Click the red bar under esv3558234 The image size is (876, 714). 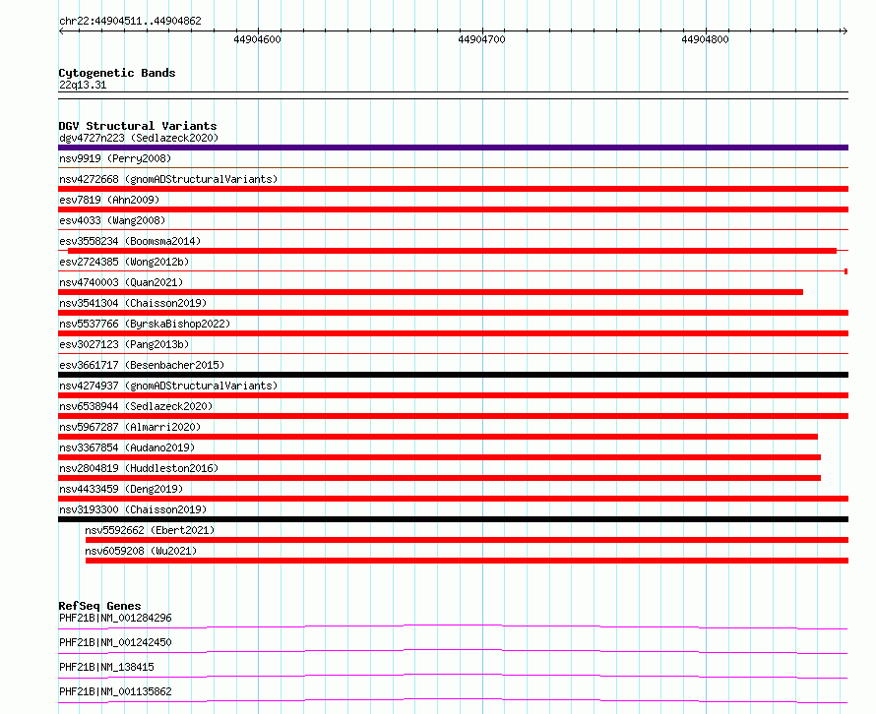pos(452,251)
